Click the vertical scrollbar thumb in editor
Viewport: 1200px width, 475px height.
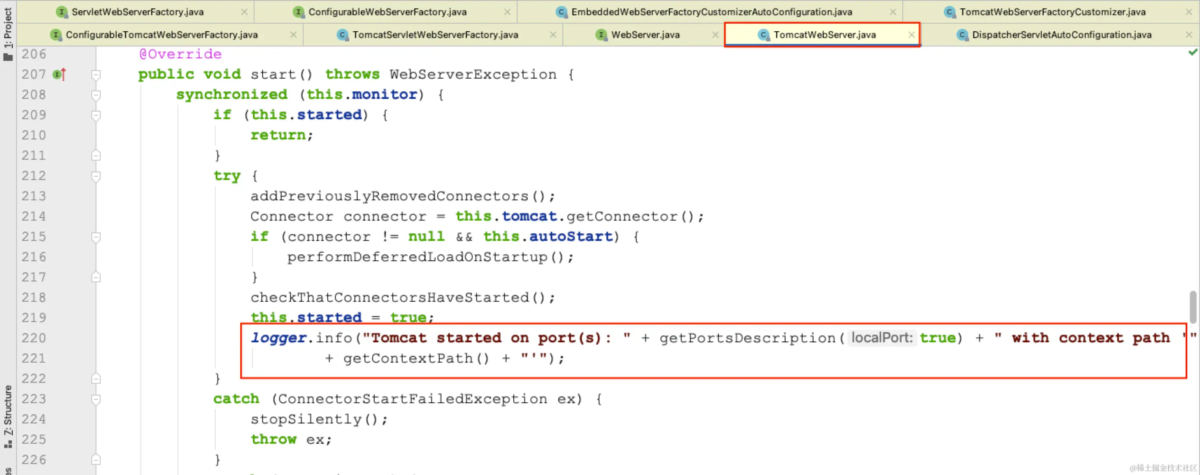click(x=1192, y=306)
